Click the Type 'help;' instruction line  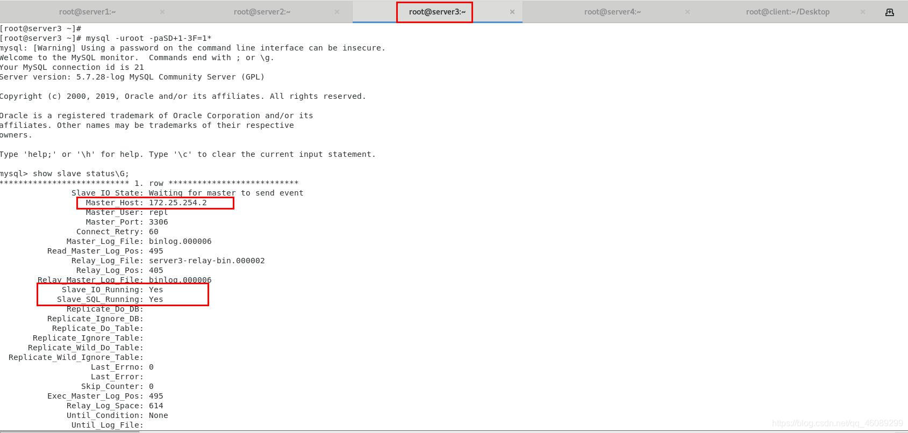(x=188, y=154)
